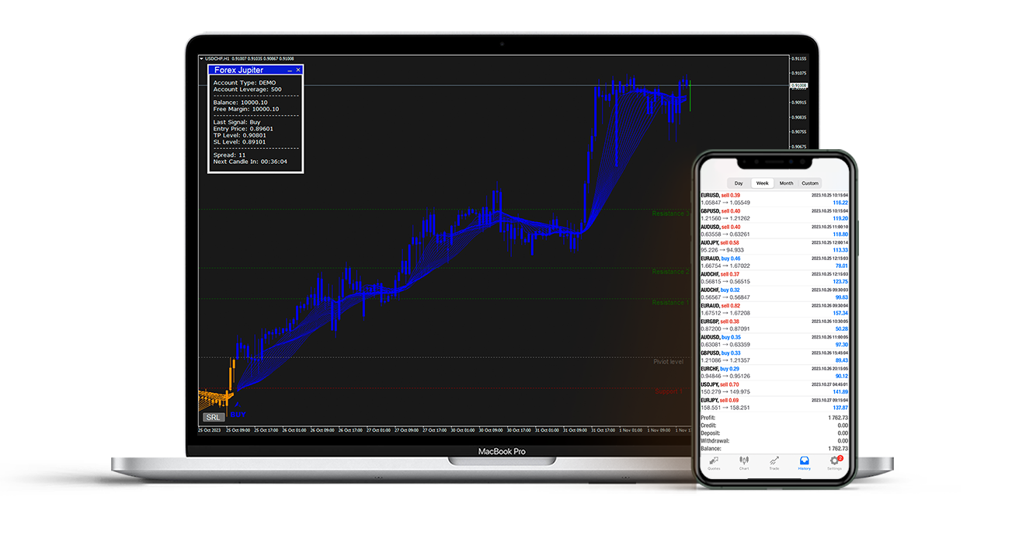Screen dimensions: 1012x535
Task: Click the Resistance 2 level label
Action: 669,272
